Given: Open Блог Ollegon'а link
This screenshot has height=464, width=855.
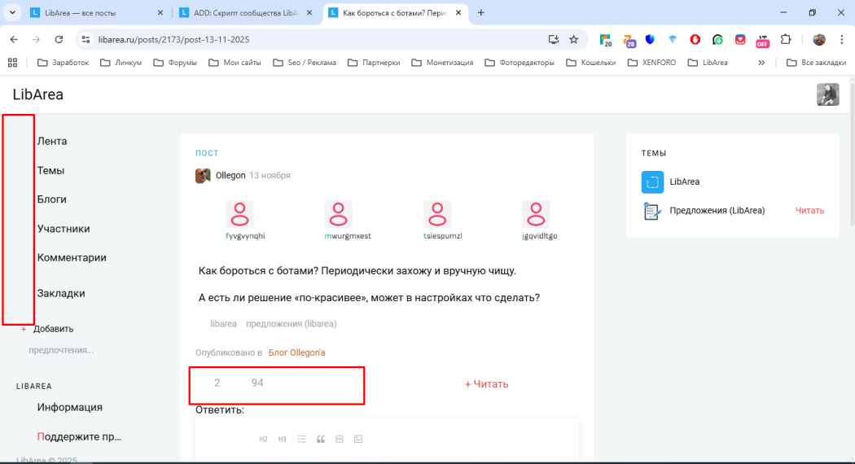Looking at the screenshot, I should click(x=296, y=352).
